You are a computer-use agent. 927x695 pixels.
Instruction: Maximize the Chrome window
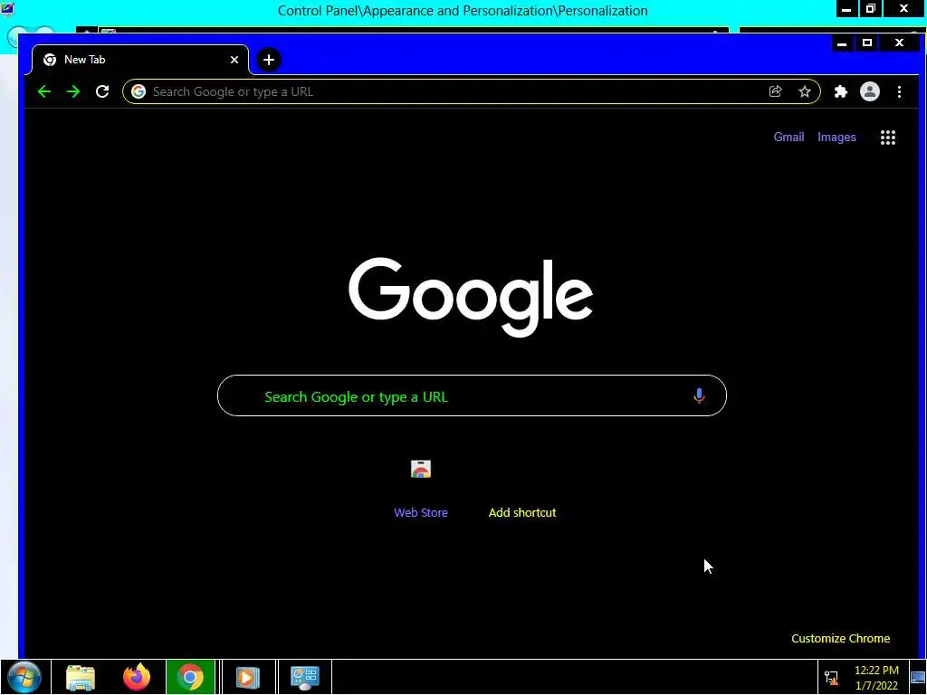pyautogui.click(x=867, y=43)
